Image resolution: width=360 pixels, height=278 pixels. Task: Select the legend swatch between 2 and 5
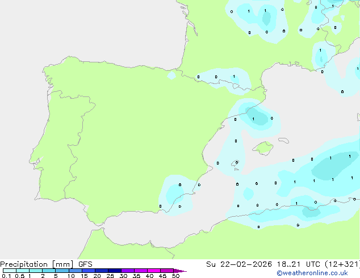coord(49,271)
